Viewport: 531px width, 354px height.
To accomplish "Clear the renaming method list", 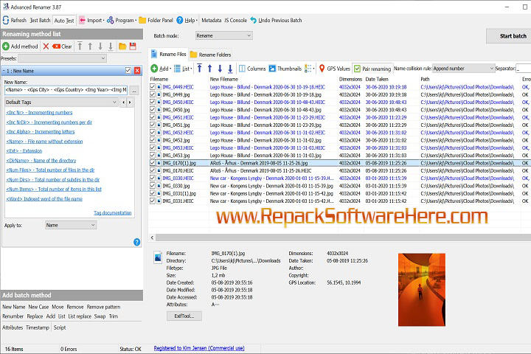I will (x=62, y=46).
